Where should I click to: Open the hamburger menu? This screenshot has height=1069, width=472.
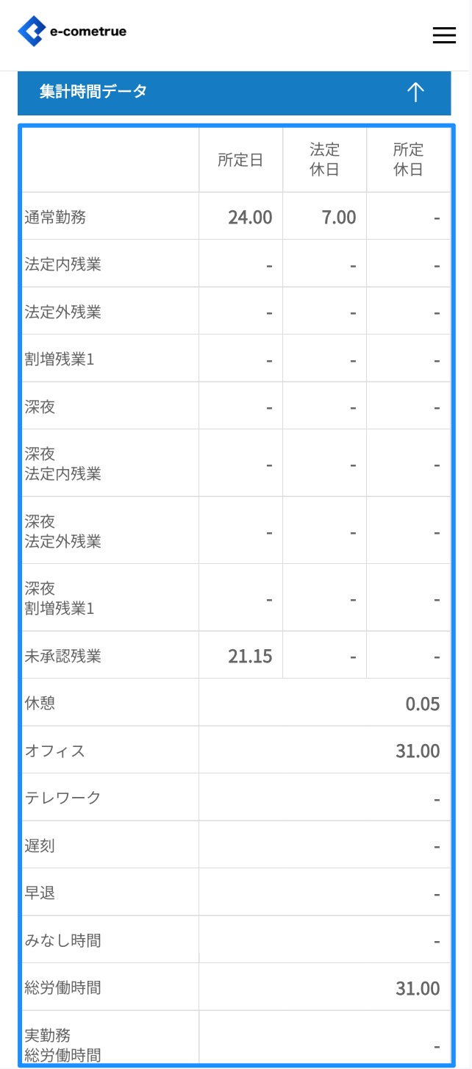click(x=444, y=35)
